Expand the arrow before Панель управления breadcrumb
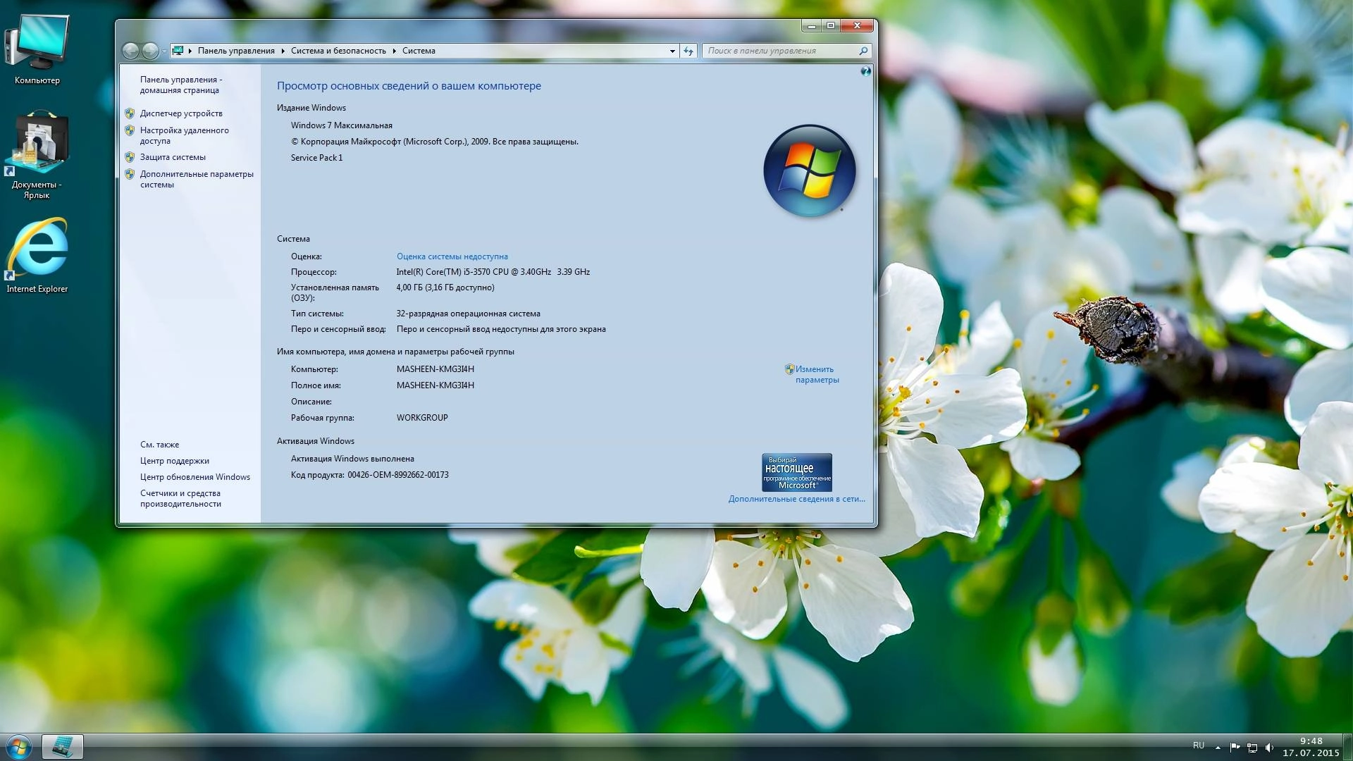 pos(190,51)
